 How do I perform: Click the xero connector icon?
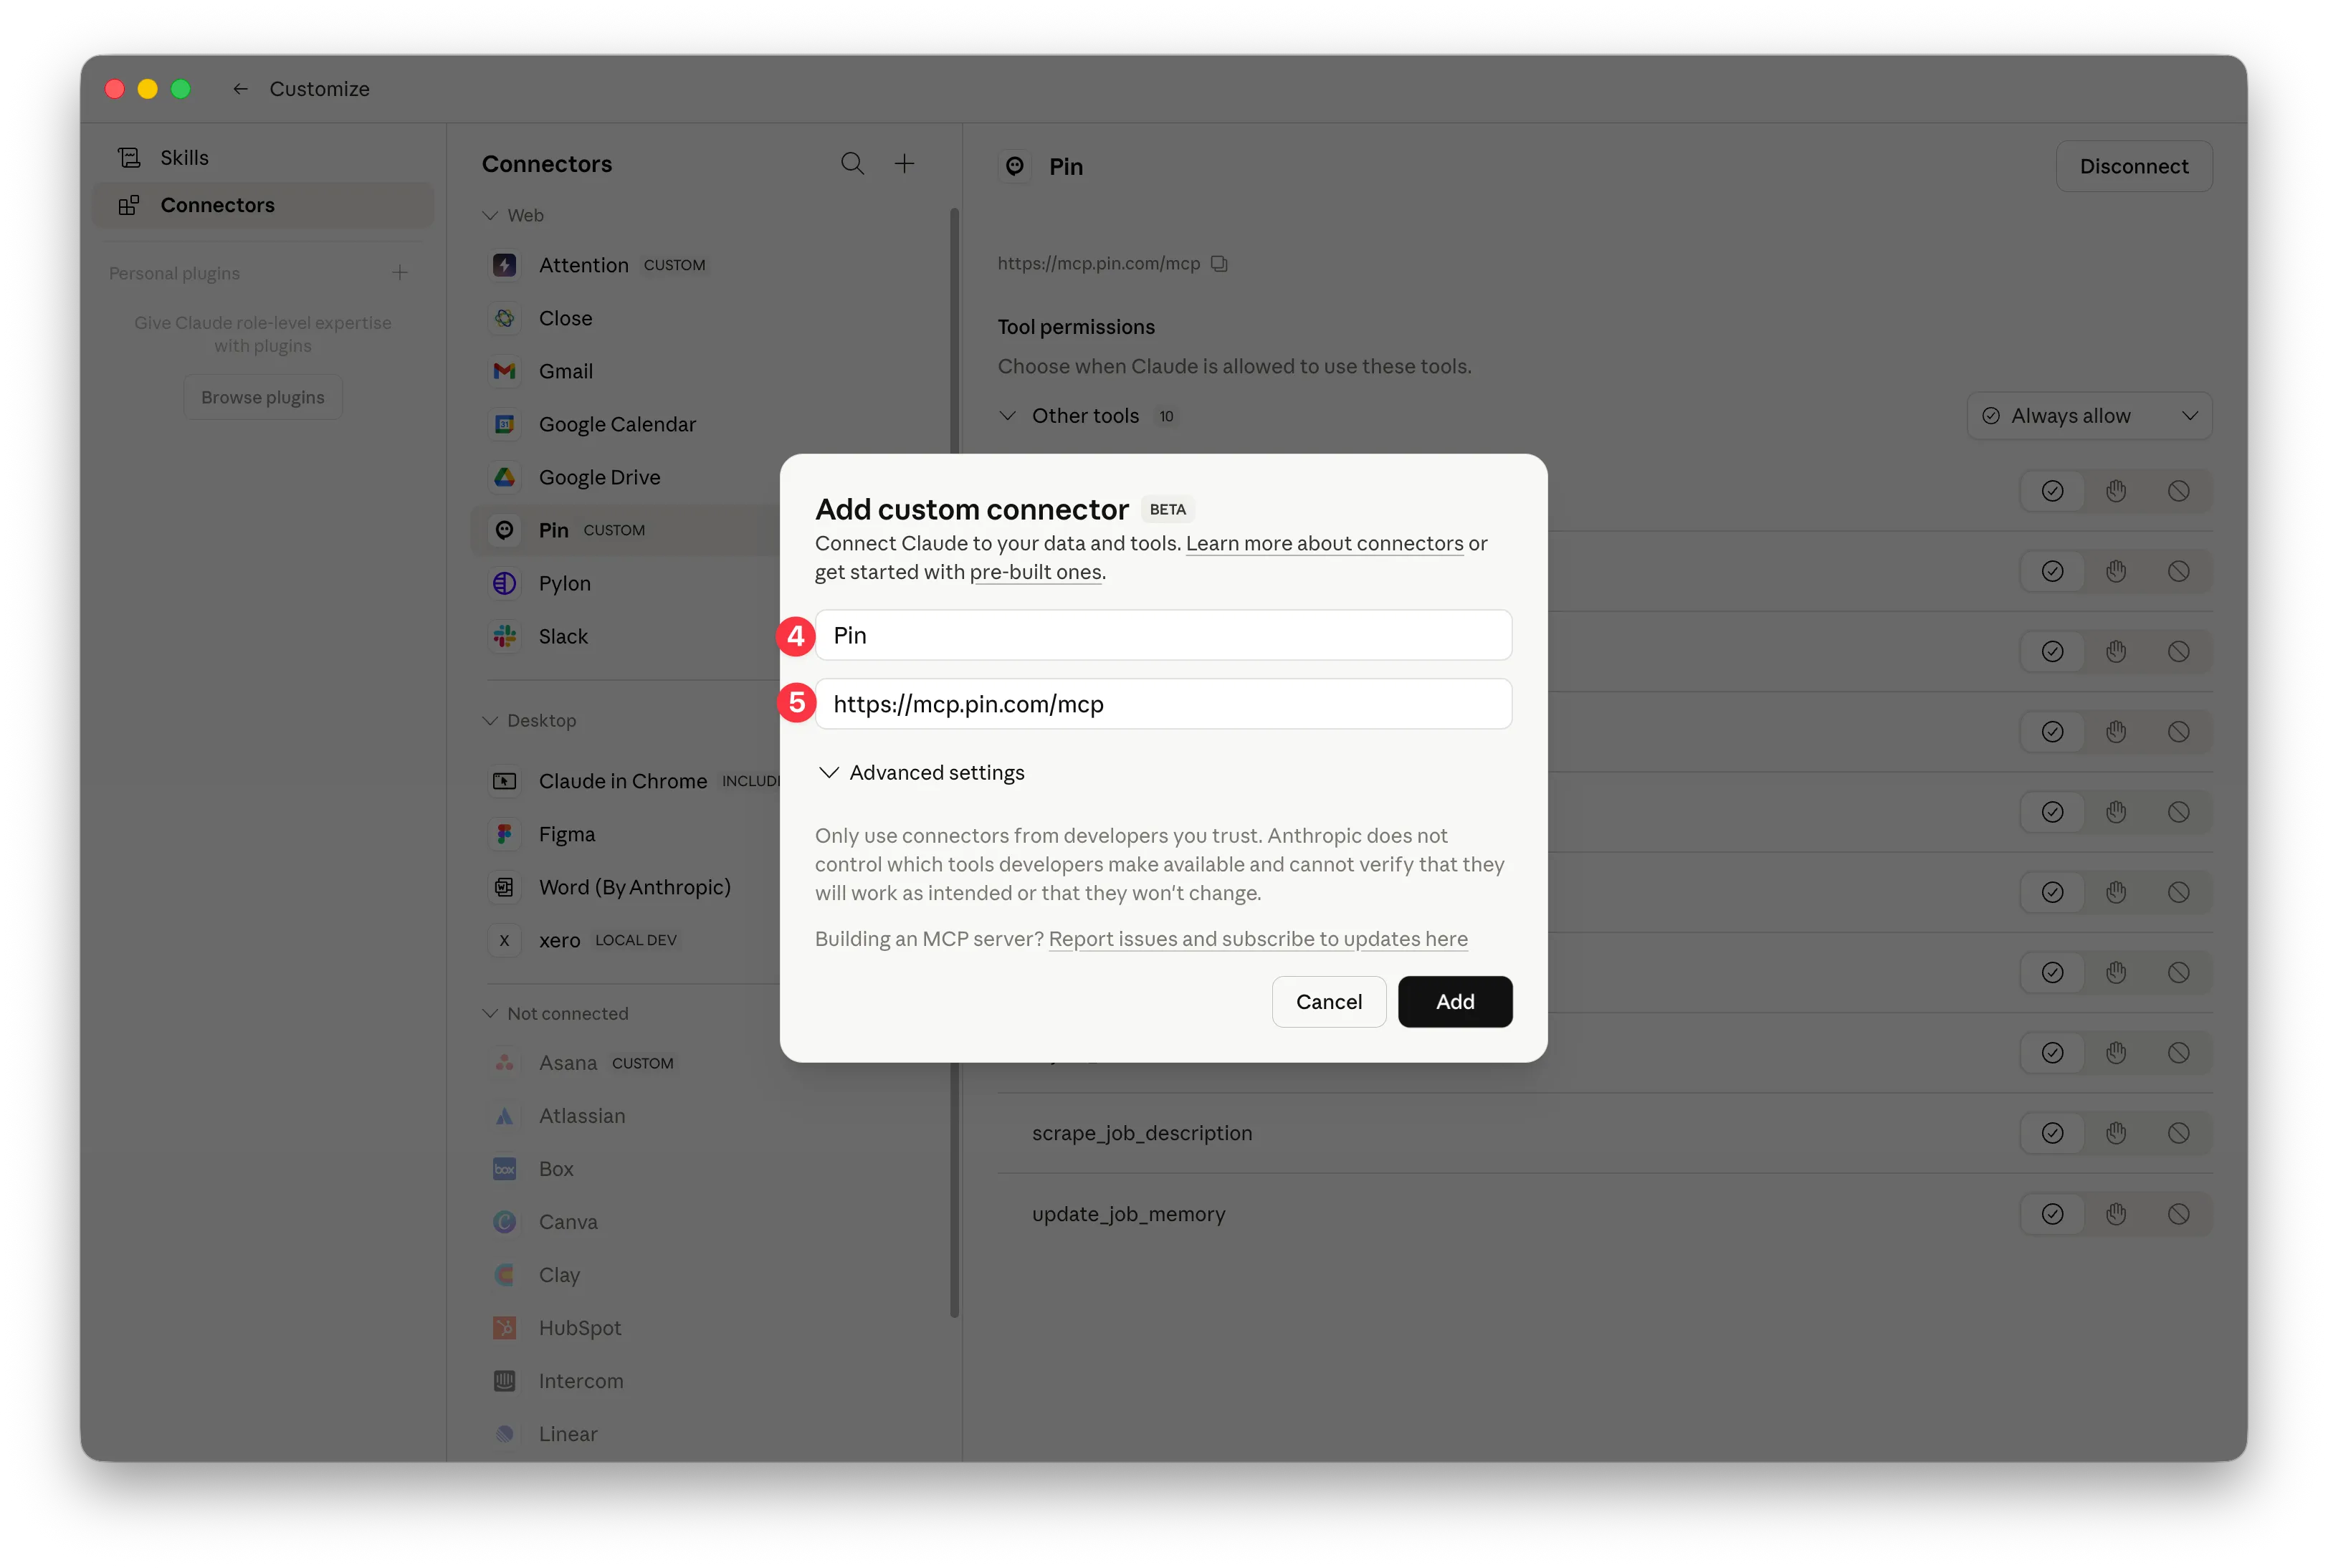pos(505,940)
